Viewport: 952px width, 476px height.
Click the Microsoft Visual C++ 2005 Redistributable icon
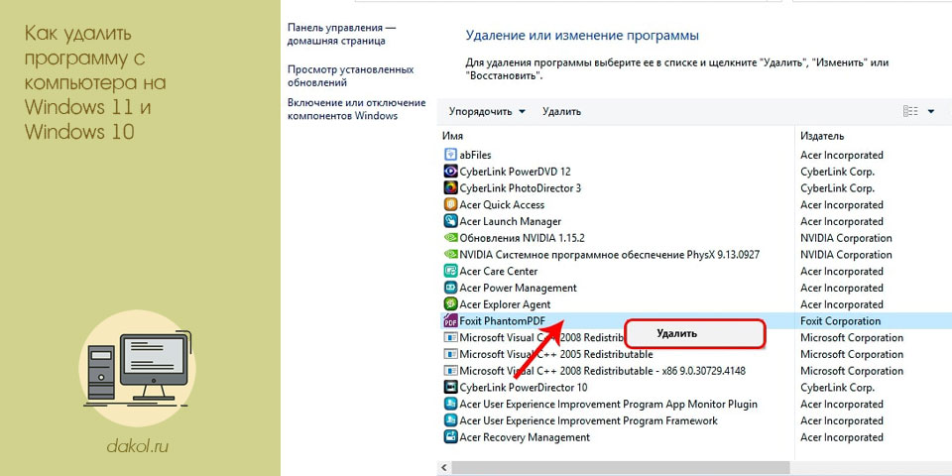click(450, 354)
